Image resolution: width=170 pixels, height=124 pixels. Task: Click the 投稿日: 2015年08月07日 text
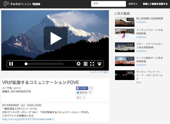click(16, 91)
